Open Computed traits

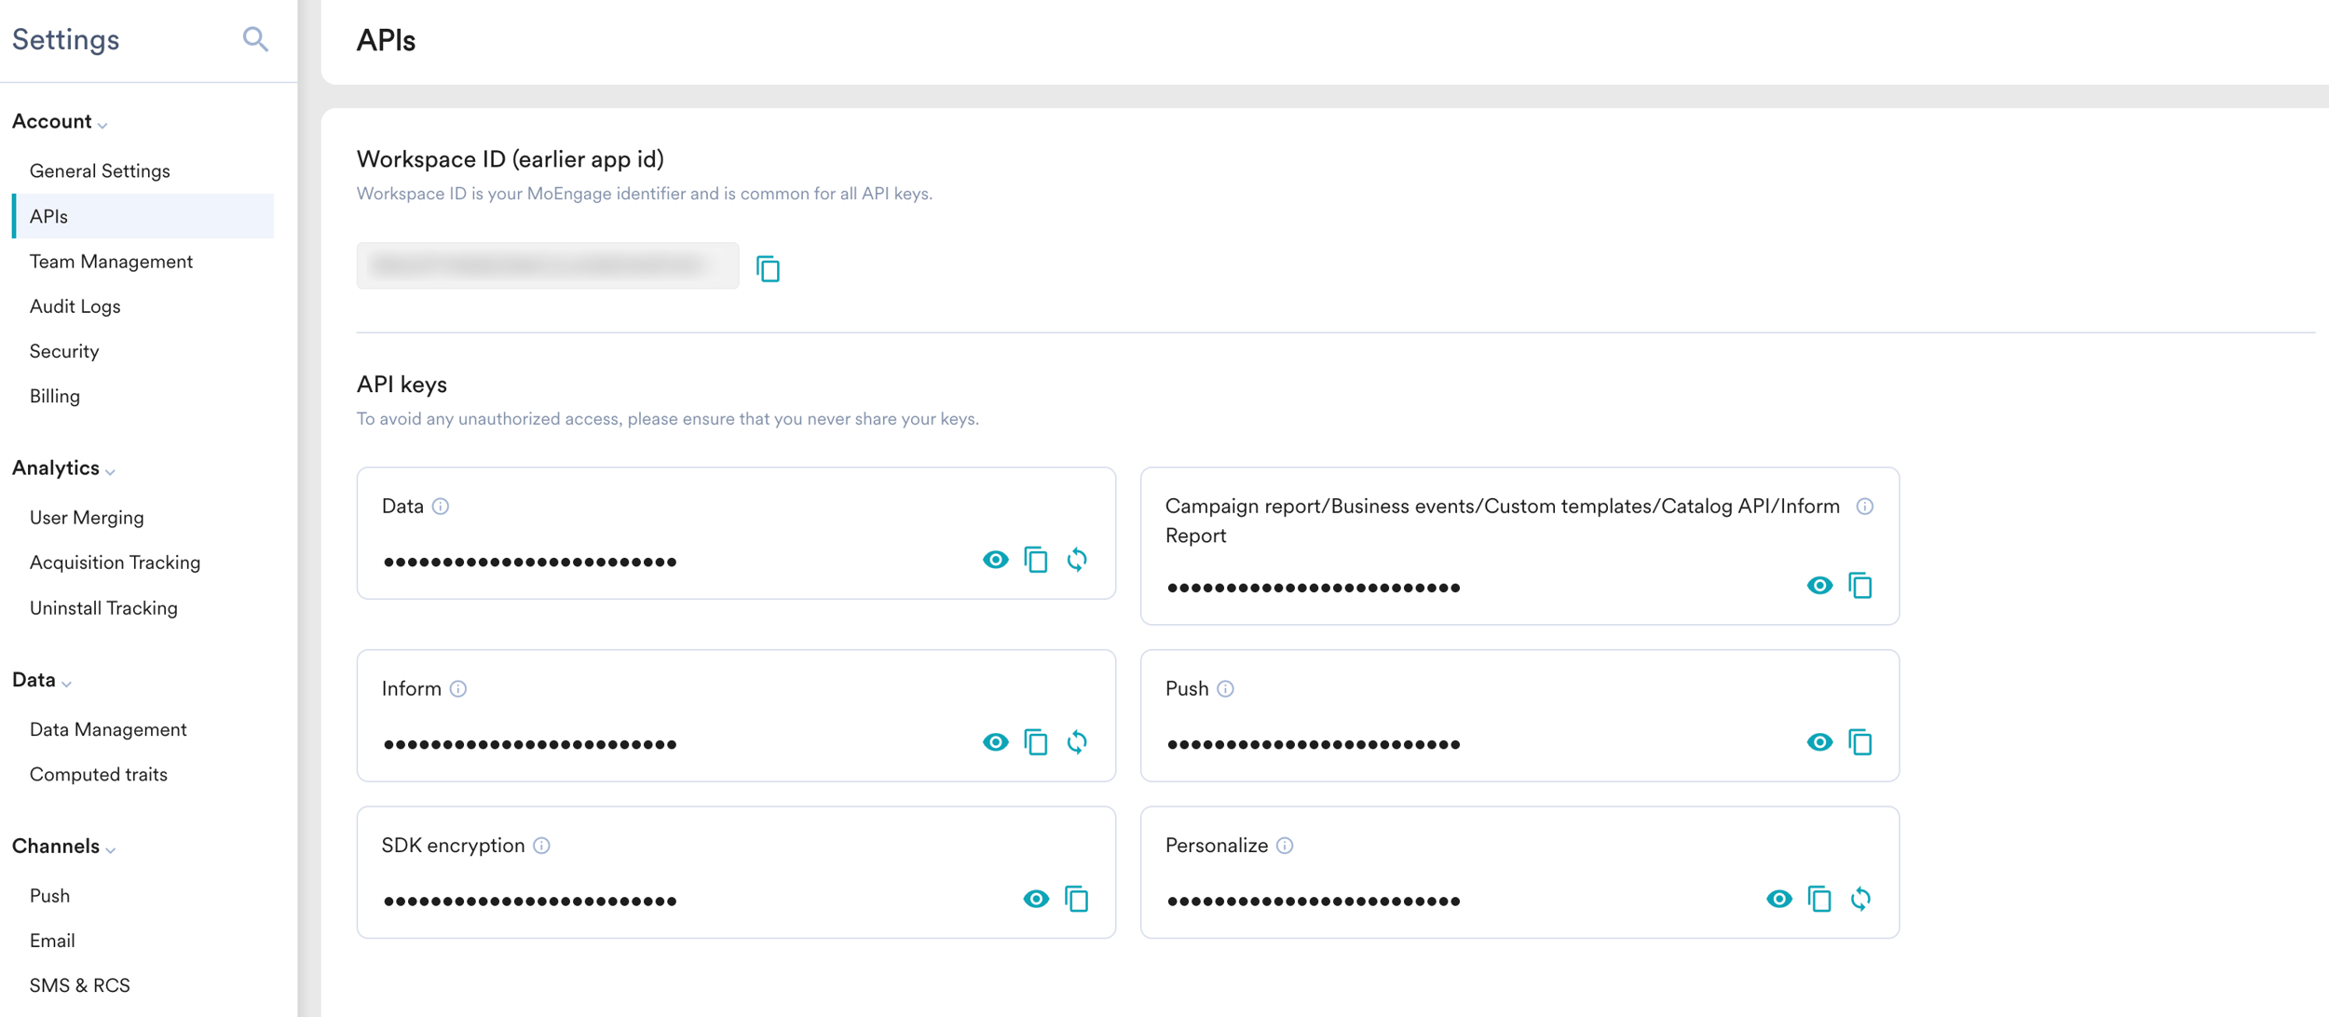[x=99, y=775]
